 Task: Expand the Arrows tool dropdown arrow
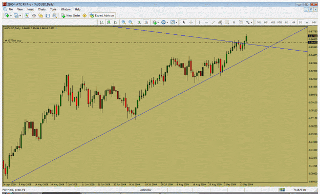point(251,23)
